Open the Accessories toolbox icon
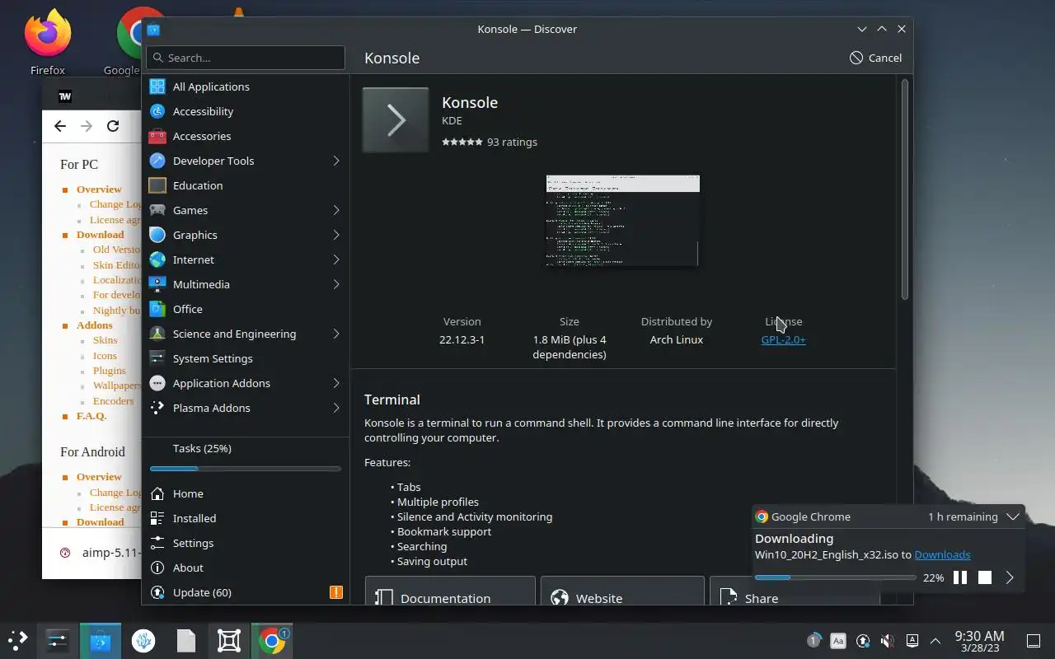 (x=157, y=136)
